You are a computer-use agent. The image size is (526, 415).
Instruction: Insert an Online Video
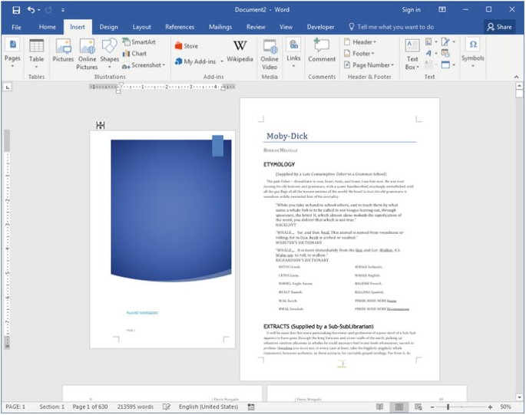tap(270, 51)
